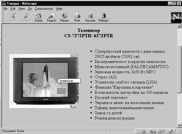Open Mailbox icon in the status bar
This screenshot has height=134, width=182.
(152, 131)
